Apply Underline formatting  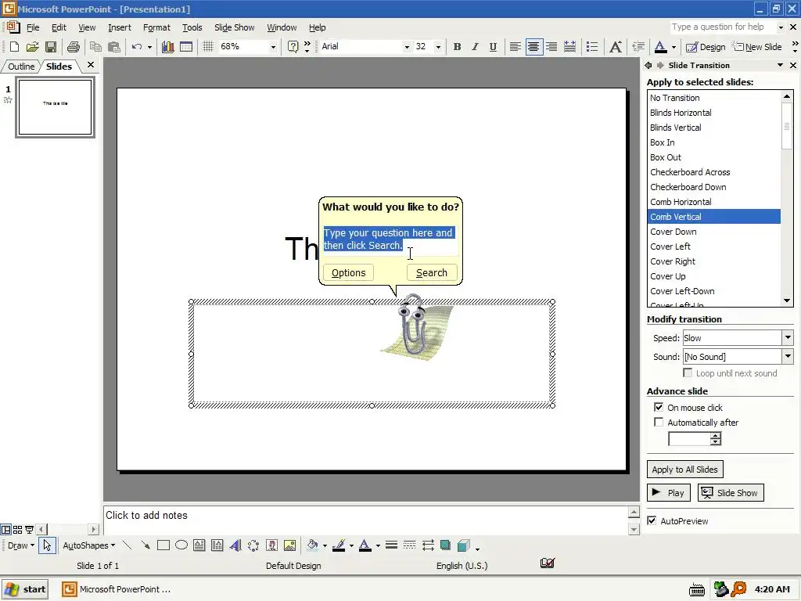(x=493, y=46)
